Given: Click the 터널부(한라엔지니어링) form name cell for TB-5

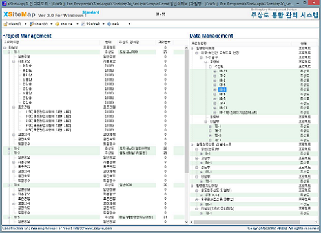Looking at the screenshot, I should (x=136, y=217).
